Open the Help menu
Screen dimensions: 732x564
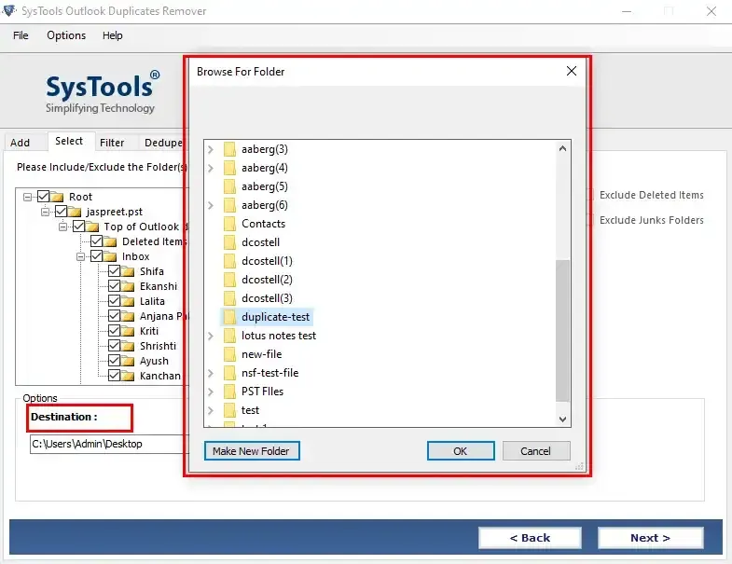click(113, 35)
